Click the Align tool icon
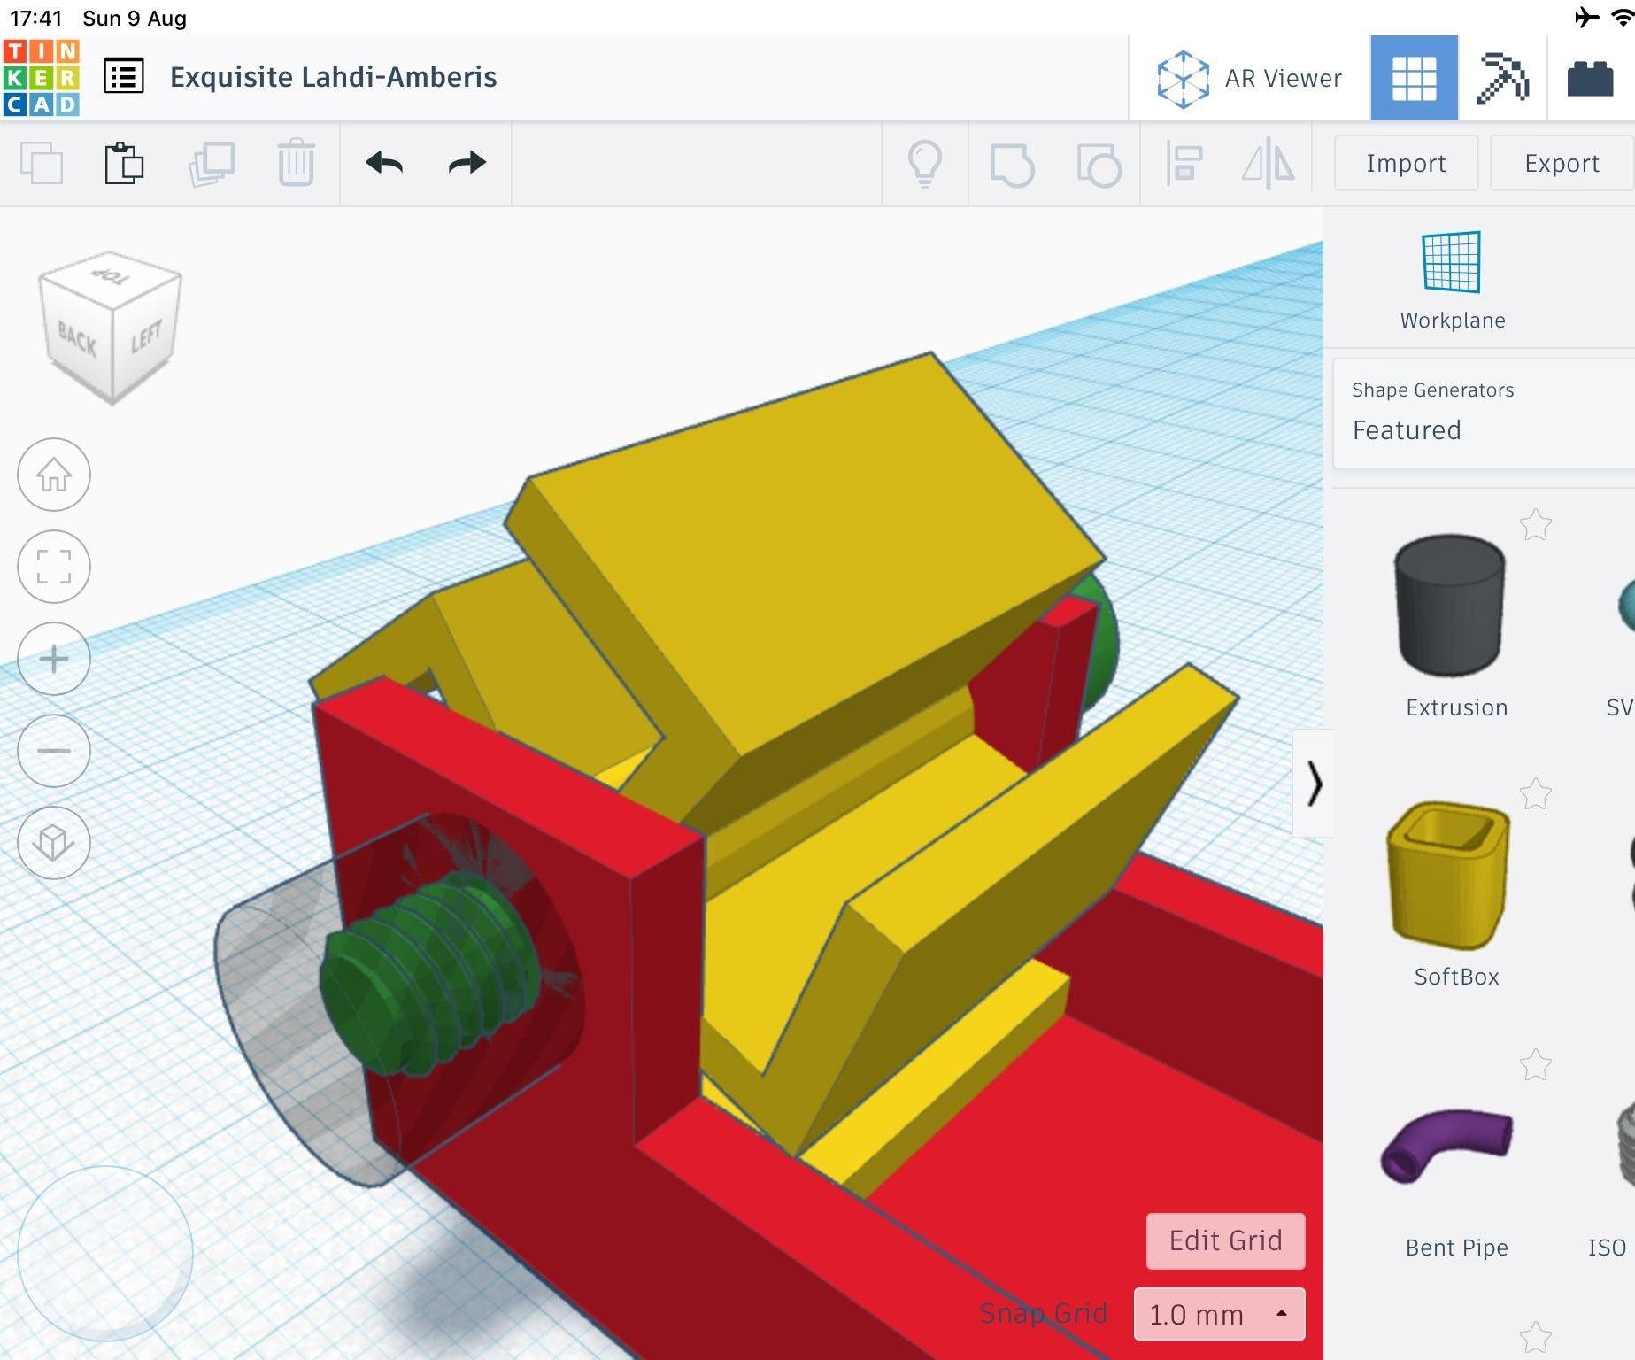Viewport: 1635px width, 1360px height. tap(1184, 164)
